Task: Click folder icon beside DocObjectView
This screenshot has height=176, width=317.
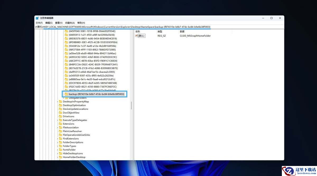Action: (x=60, y=113)
